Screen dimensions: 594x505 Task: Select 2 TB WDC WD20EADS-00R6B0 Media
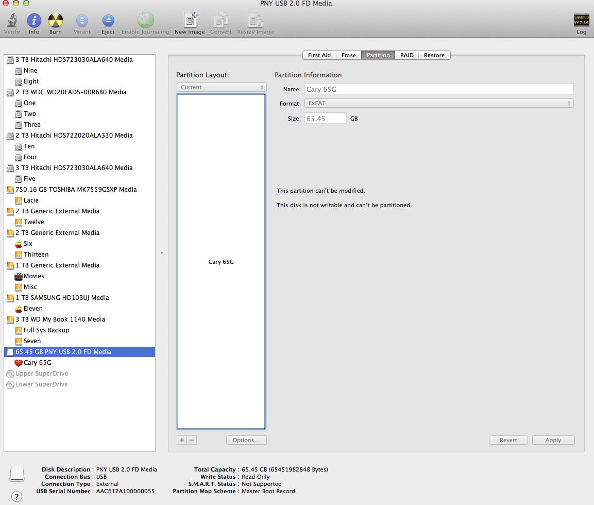click(x=79, y=92)
